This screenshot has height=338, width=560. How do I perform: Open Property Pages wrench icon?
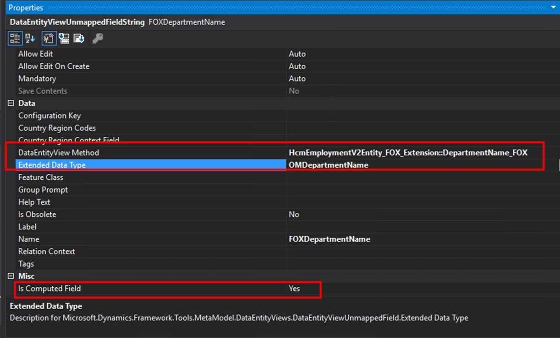point(98,39)
